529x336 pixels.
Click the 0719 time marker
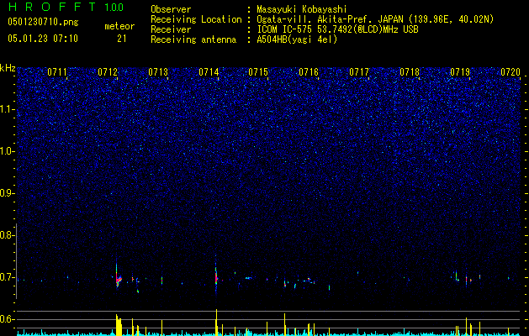[460, 71]
